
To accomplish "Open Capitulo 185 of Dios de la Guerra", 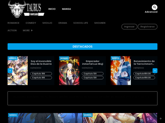I will click(x=41, y=78).
